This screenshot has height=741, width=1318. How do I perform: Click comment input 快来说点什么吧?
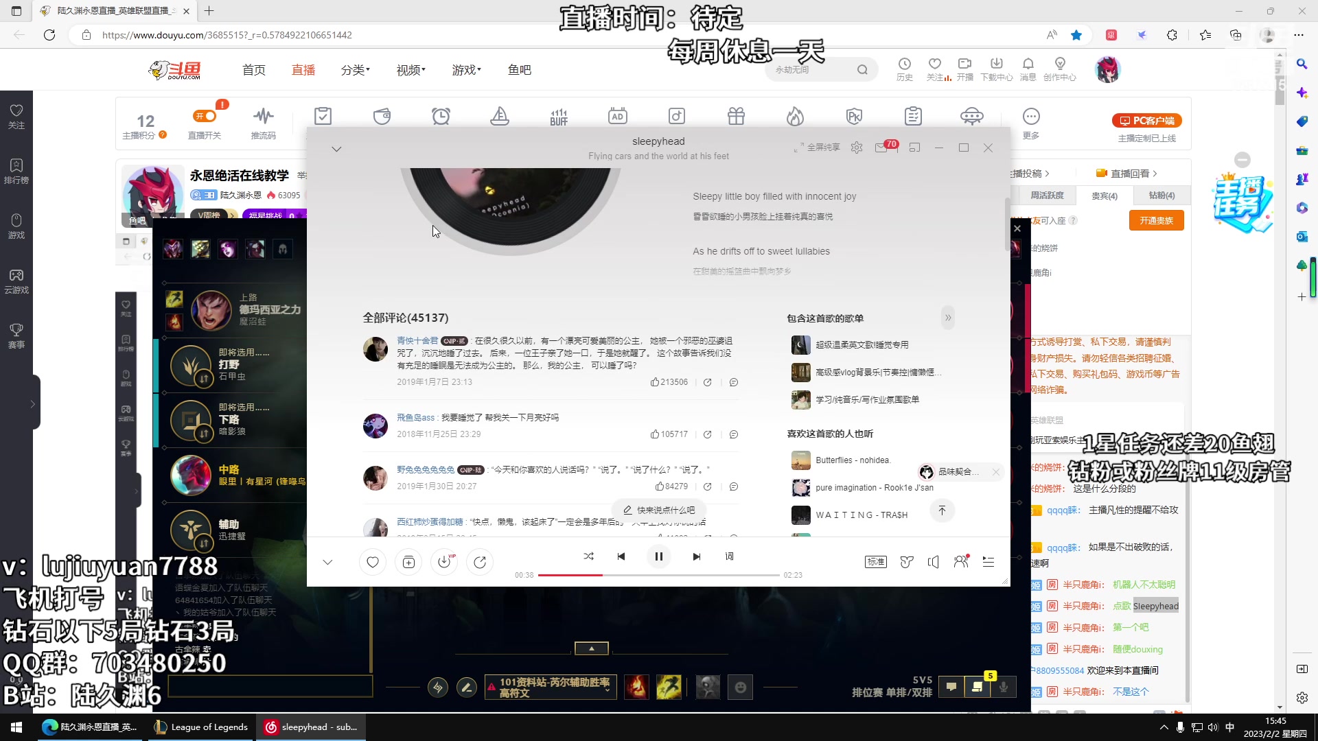659,510
